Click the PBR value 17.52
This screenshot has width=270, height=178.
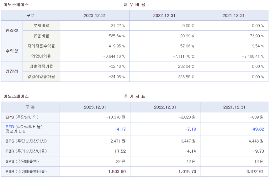click(x=120, y=151)
